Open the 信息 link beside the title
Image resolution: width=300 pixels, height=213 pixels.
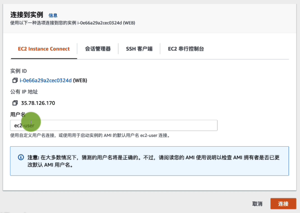tap(53, 15)
